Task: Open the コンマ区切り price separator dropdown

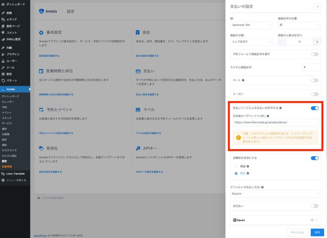Action: point(252,42)
